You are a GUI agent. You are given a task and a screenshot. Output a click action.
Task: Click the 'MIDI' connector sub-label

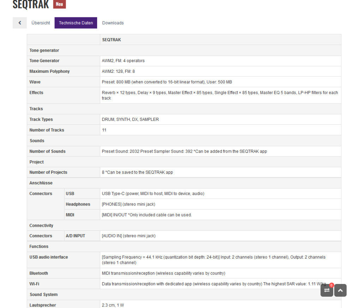tap(70, 215)
